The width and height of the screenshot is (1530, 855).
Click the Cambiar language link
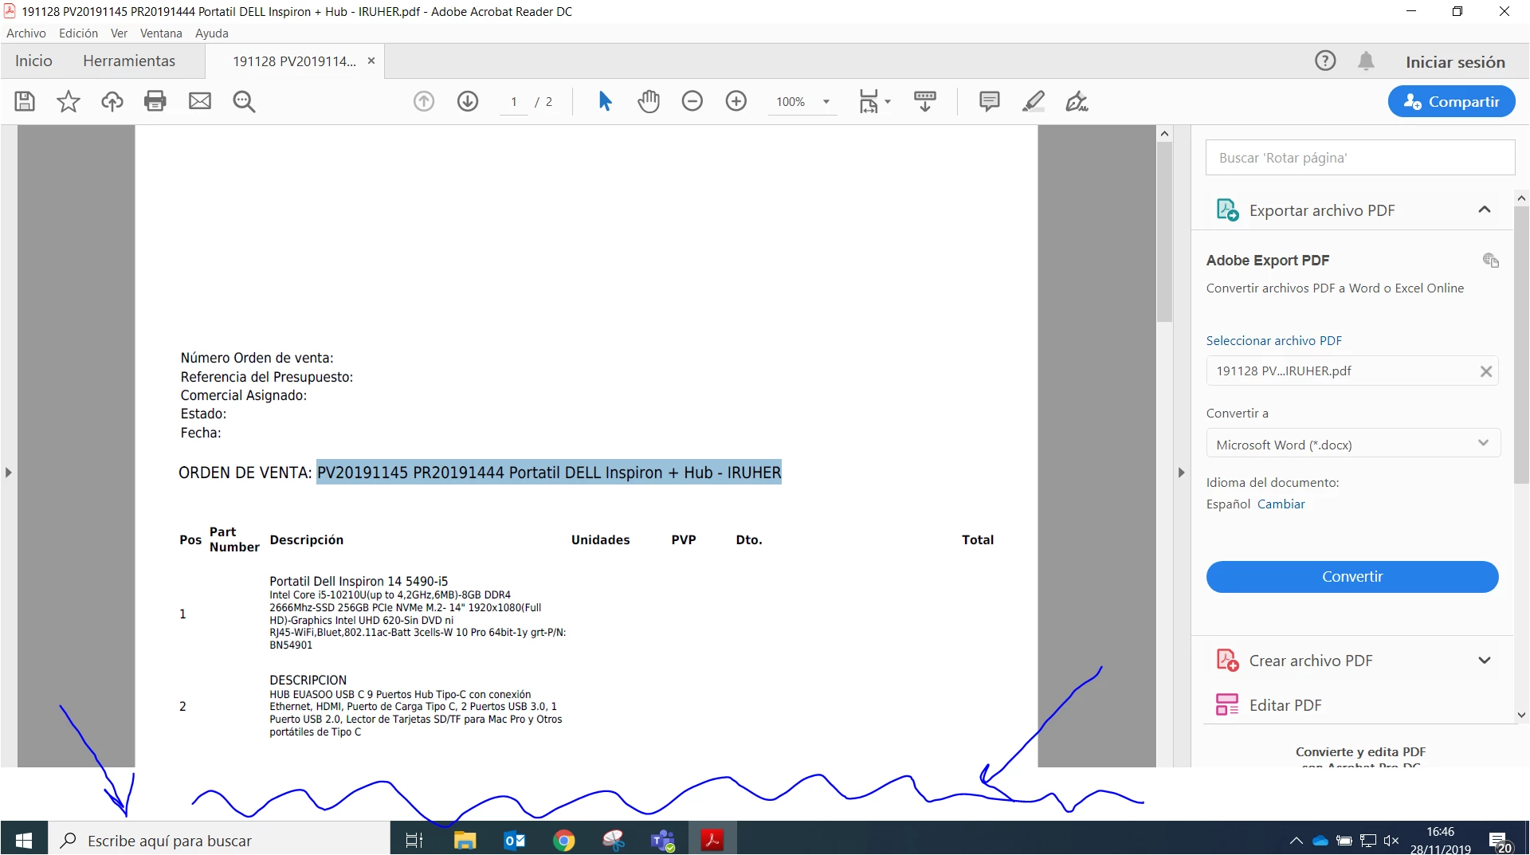(x=1281, y=504)
